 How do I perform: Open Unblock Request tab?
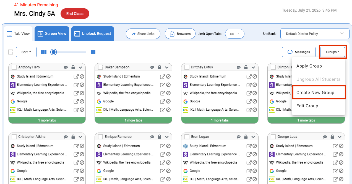93,34
